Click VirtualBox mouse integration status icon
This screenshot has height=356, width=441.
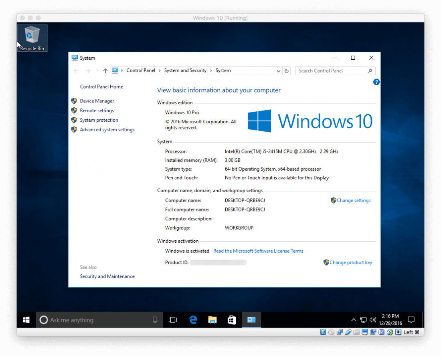click(390, 332)
